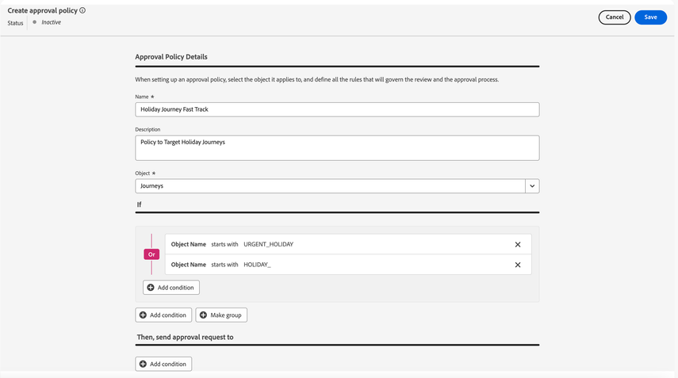
Task: Add condition inside the Or group
Action: point(171,288)
